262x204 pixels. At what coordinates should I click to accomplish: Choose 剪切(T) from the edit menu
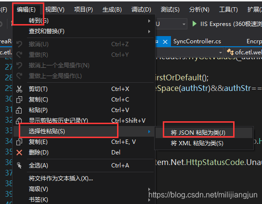coord(83,89)
